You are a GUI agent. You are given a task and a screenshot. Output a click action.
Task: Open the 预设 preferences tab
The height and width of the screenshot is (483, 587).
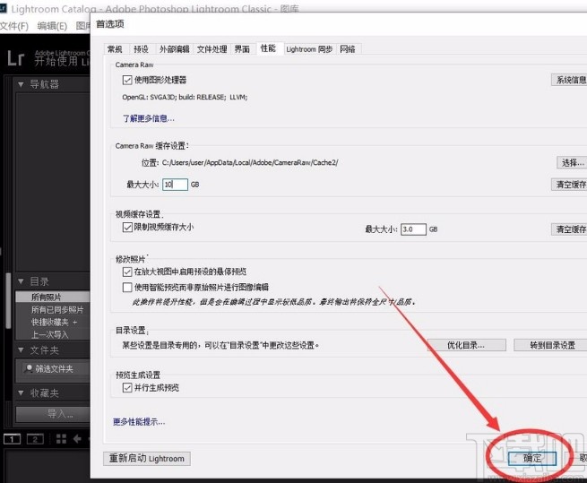(x=141, y=49)
